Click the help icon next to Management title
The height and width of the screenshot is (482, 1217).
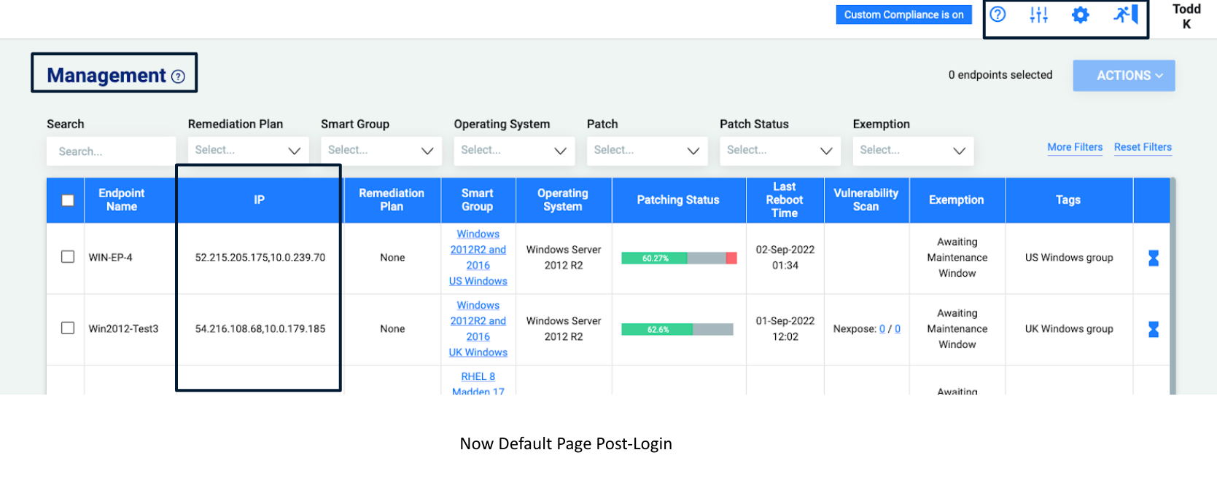pyautogui.click(x=178, y=76)
